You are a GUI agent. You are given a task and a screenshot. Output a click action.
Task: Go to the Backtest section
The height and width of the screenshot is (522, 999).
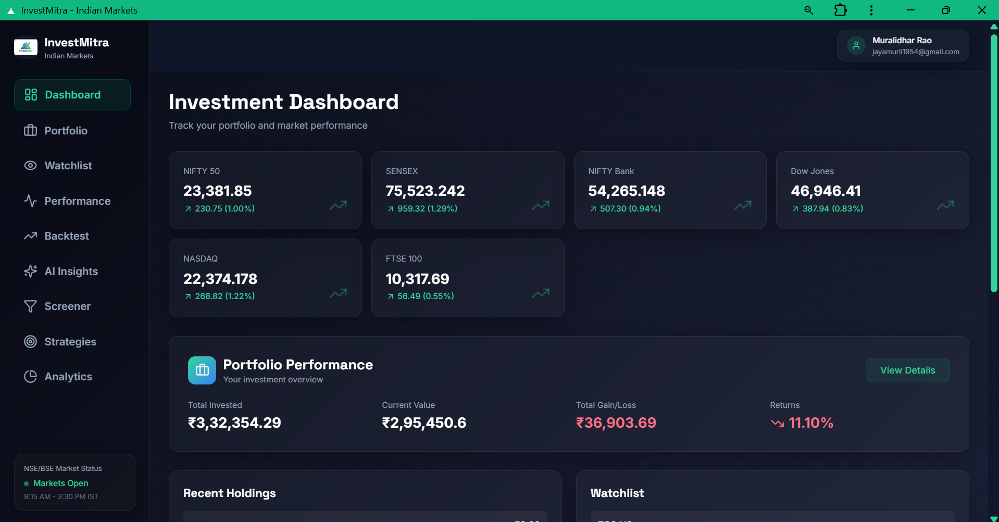coord(67,236)
